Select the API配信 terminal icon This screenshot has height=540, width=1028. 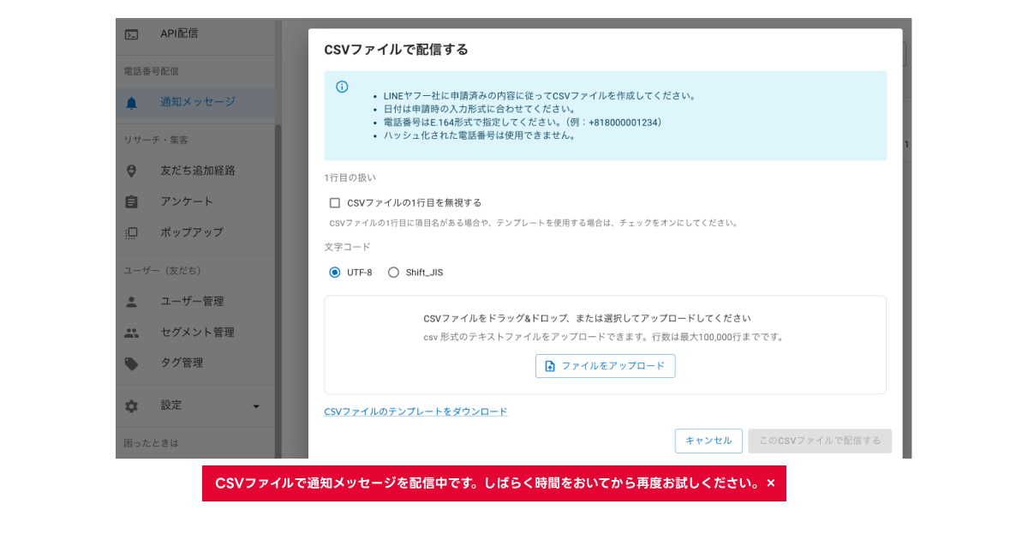click(132, 33)
